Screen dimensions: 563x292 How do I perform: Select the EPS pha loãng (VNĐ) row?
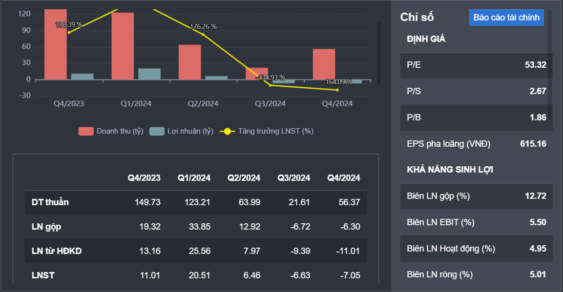[x=476, y=144]
